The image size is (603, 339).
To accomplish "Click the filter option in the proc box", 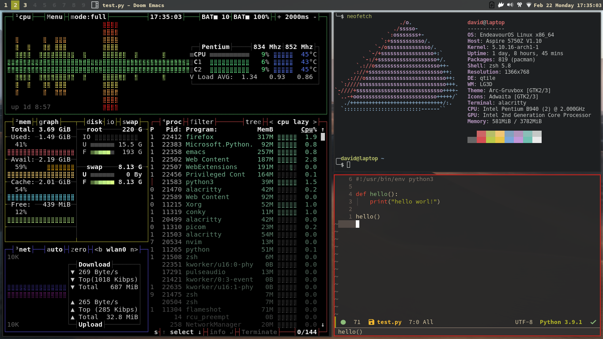I will 202,122.
